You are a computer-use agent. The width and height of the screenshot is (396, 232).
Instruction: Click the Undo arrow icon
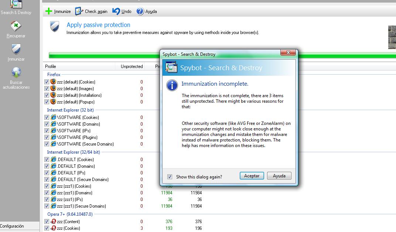tap(116, 11)
